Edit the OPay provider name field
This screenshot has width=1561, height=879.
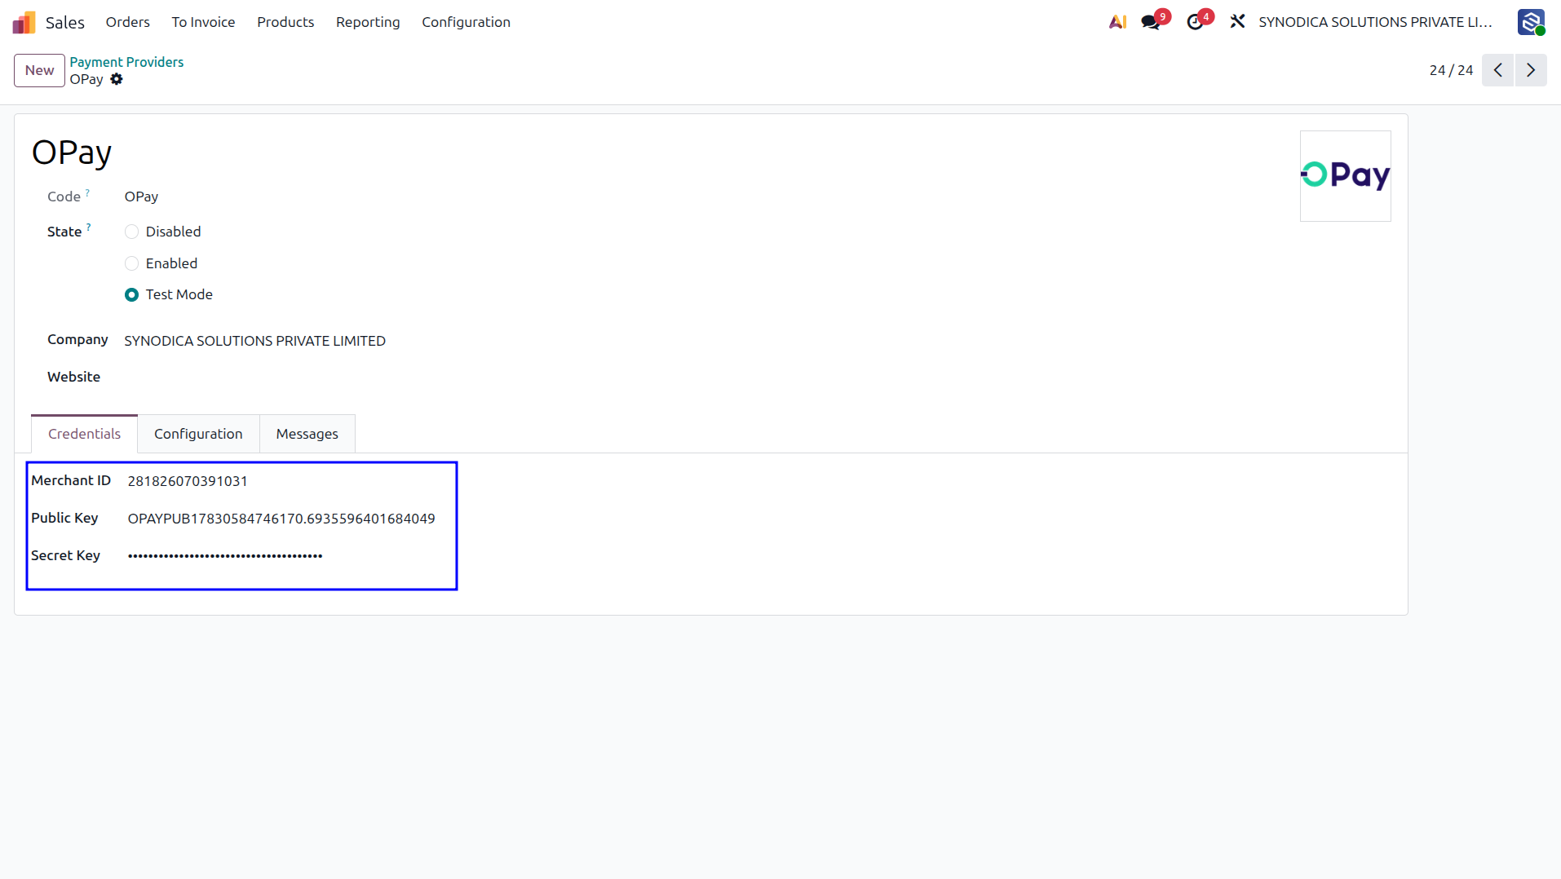(x=72, y=152)
